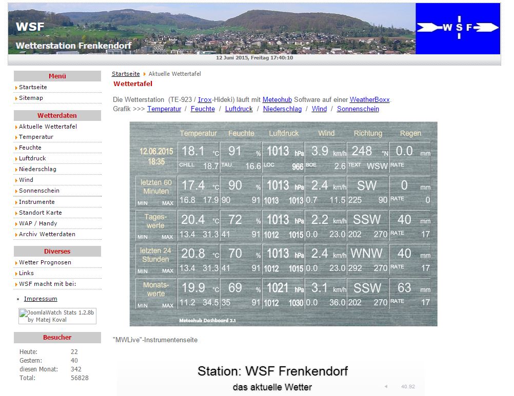Open the Feuchte graph link

(203, 109)
